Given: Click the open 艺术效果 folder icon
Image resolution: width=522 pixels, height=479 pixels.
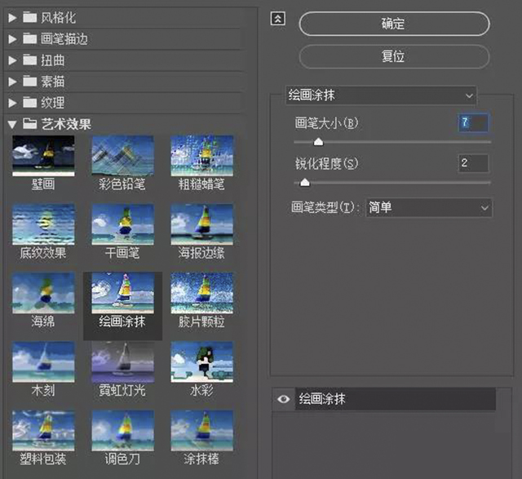Looking at the screenshot, I should 29,124.
